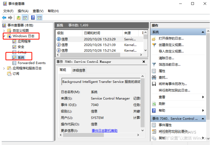This screenshot has height=145, width=210.
Task: Close the event 7040 preview pane
Action: click(x=144, y=62)
